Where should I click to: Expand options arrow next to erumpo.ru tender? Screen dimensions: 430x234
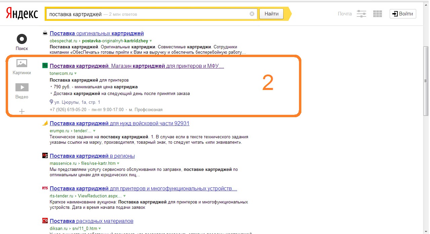pos(94,131)
